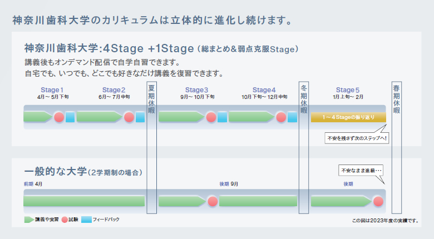Click the 6月～7月中旬 date text
The height and width of the screenshot is (239, 434).
point(114,97)
